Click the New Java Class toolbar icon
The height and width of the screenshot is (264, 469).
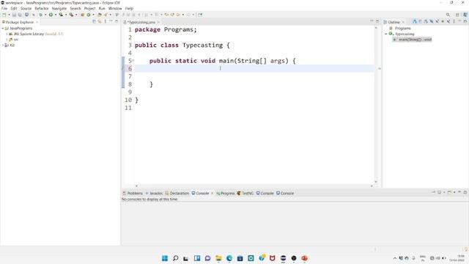click(x=89, y=15)
